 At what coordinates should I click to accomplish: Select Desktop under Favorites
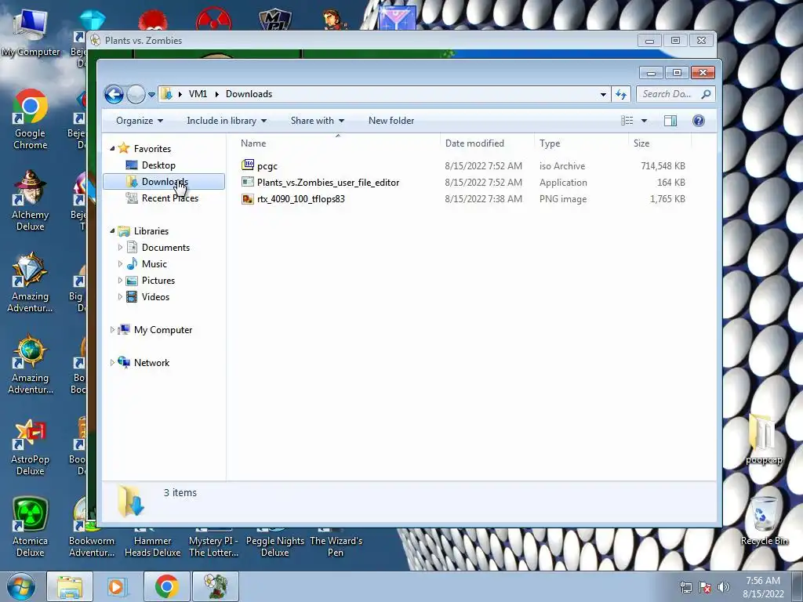click(158, 165)
